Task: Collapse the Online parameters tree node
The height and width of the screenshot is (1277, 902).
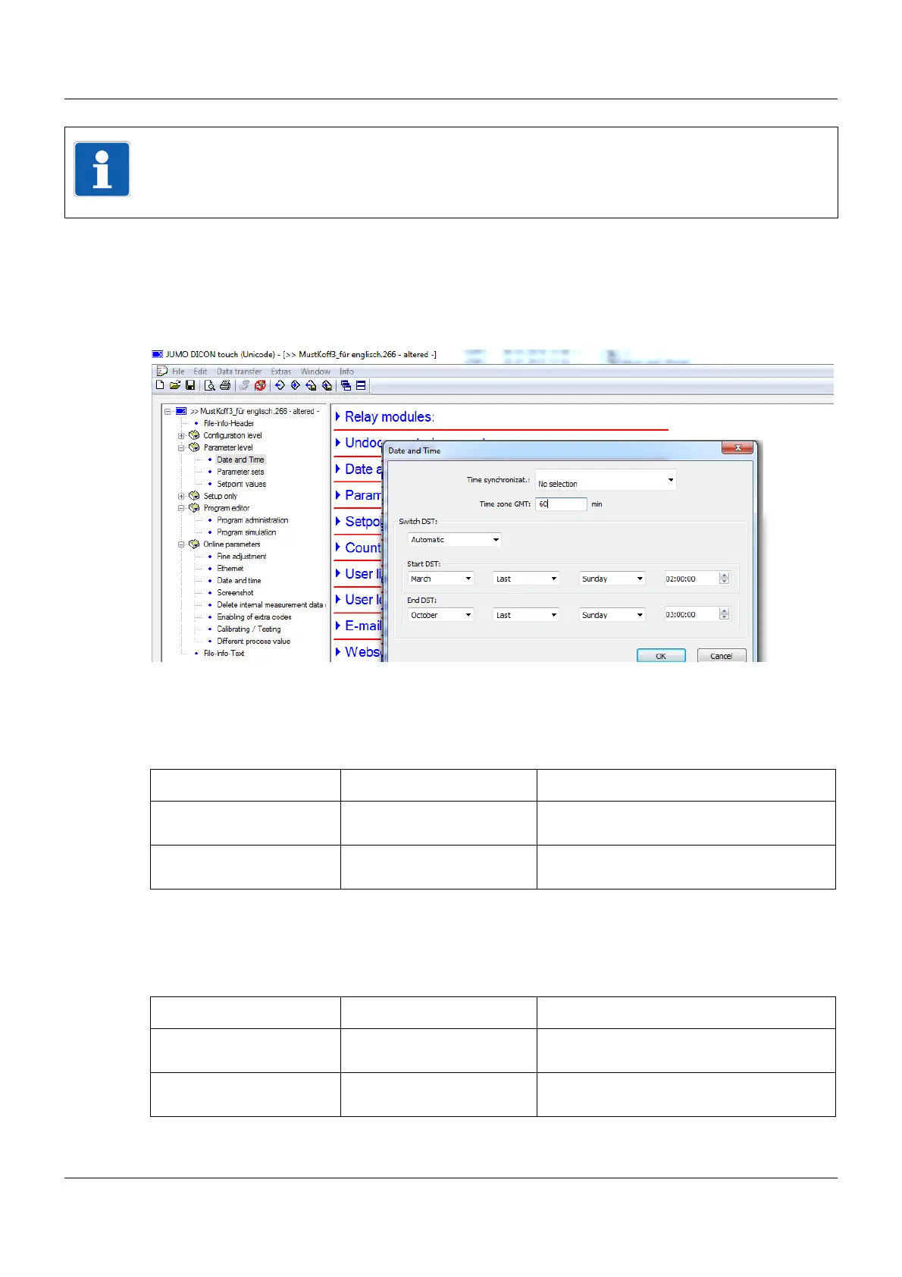Action: pos(181,544)
